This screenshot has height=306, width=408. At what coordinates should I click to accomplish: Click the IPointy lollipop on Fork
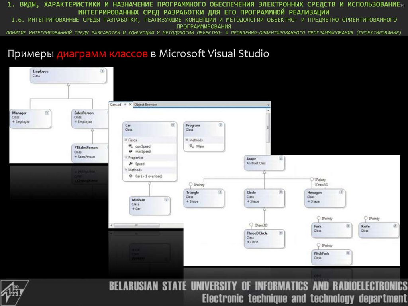point(318,218)
